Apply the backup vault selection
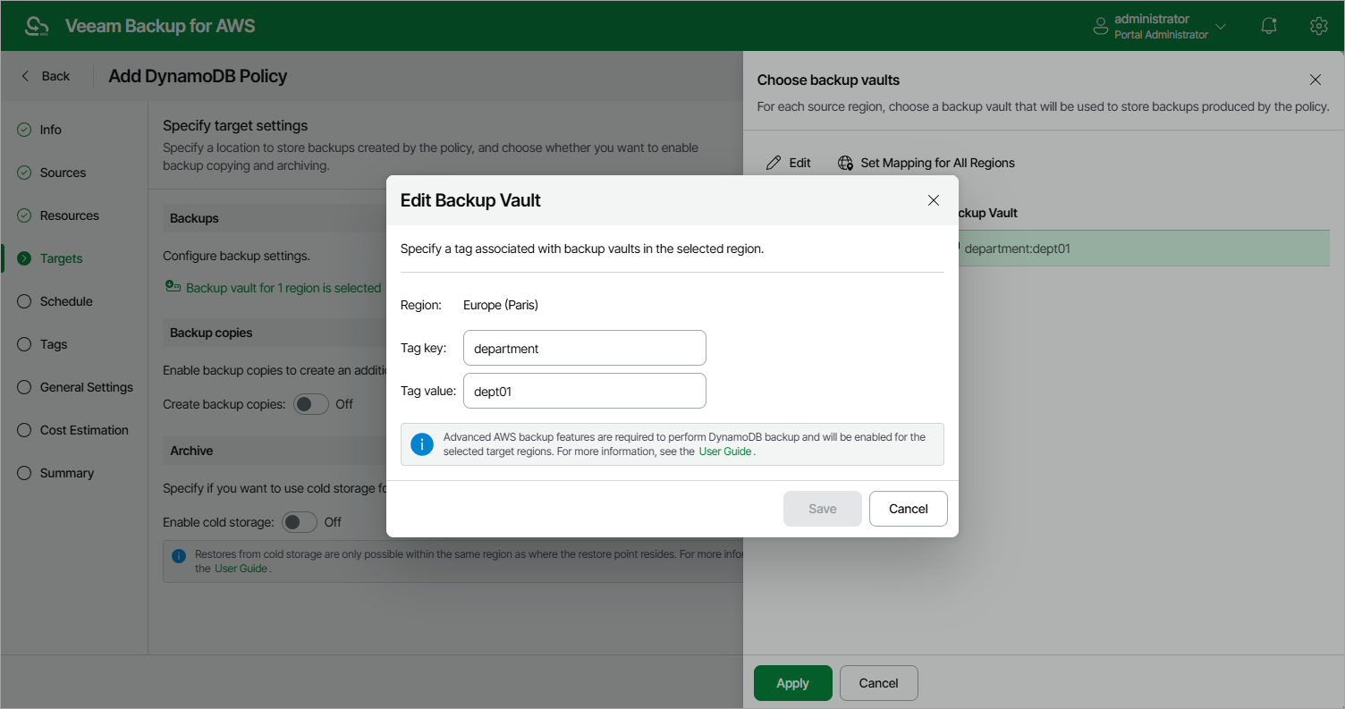The width and height of the screenshot is (1345, 709). tap(793, 683)
